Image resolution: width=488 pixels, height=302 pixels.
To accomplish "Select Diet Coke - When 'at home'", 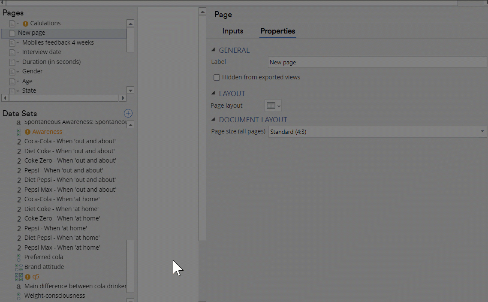I will click(62, 209).
